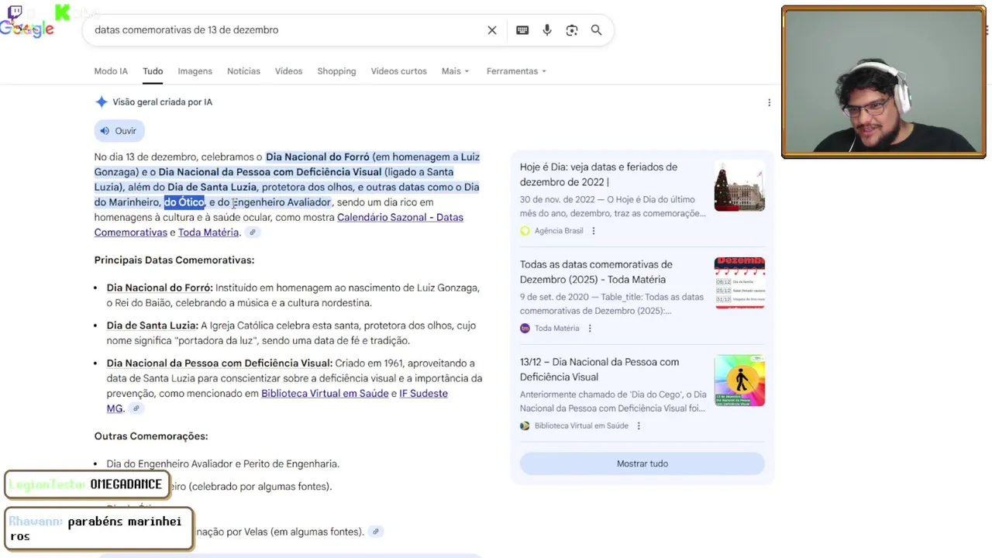Image resolution: width=992 pixels, height=558 pixels.
Task: Open '13/12 – Dia Nacional da Pessoa' result
Action: point(599,370)
